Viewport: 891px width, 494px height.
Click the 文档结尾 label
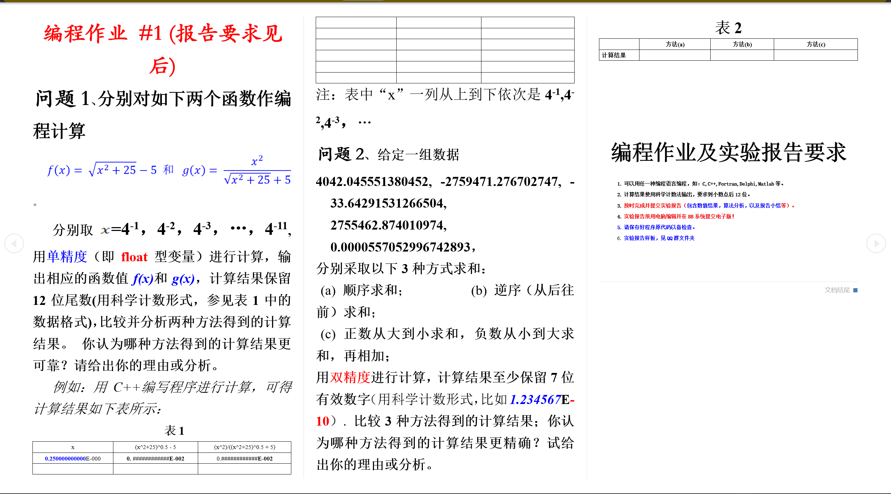(x=837, y=290)
